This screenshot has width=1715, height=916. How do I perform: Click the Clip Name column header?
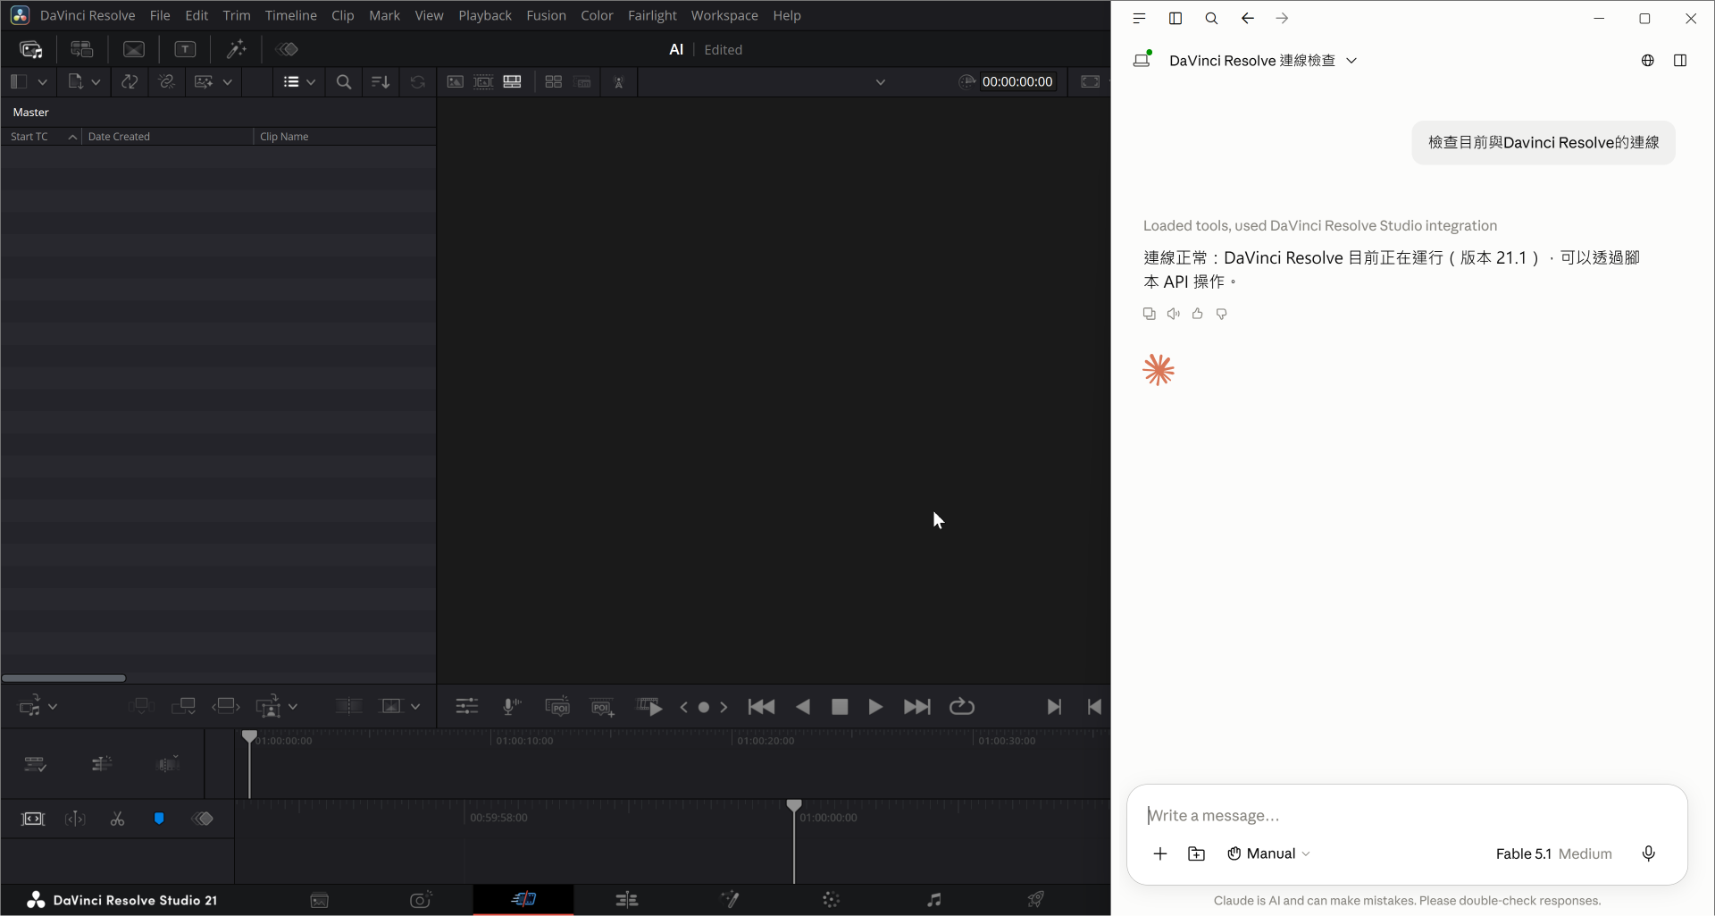pyautogui.click(x=284, y=137)
